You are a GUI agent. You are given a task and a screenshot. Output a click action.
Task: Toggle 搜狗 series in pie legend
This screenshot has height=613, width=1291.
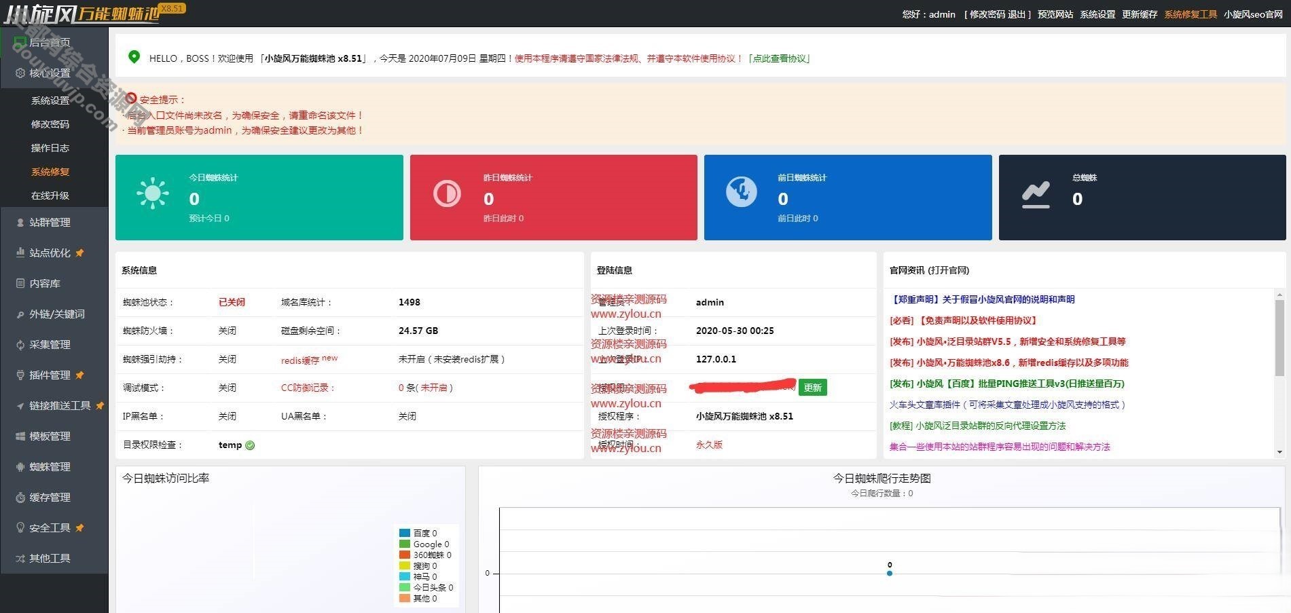pos(418,565)
